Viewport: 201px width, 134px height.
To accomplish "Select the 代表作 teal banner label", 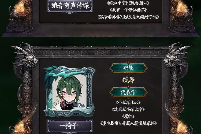I will (128, 92).
